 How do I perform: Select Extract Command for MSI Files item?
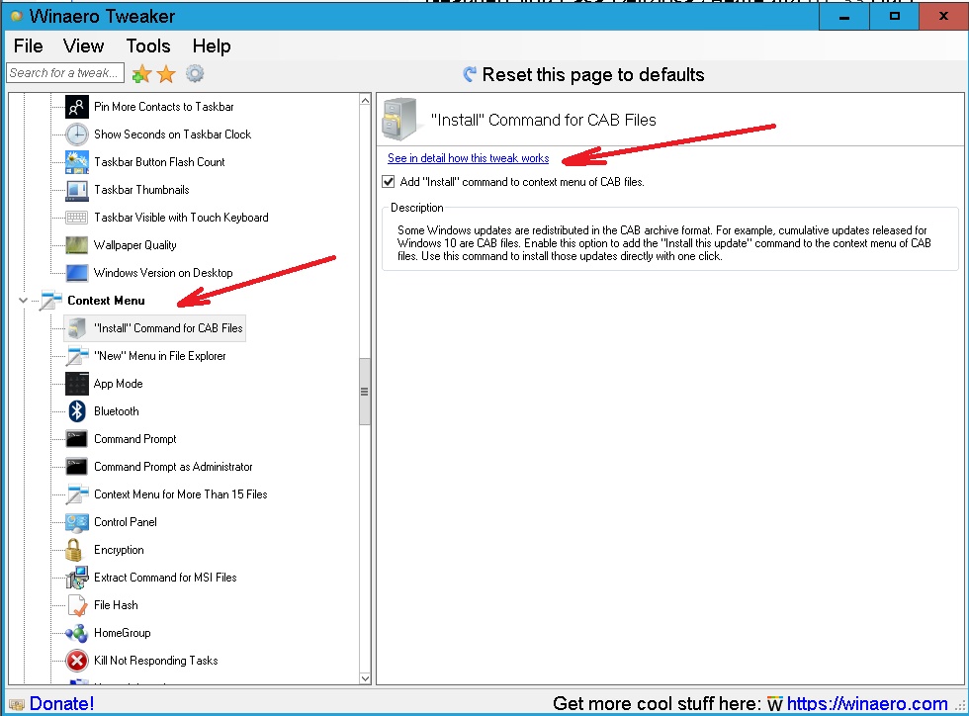click(165, 578)
